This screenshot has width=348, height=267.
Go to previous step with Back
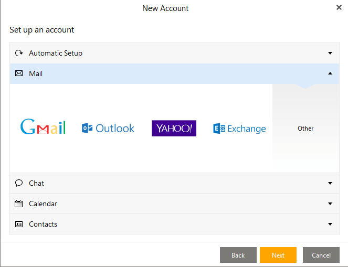[x=238, y=255]
